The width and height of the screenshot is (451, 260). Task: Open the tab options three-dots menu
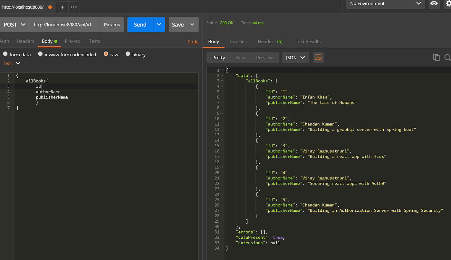(74, 7)
